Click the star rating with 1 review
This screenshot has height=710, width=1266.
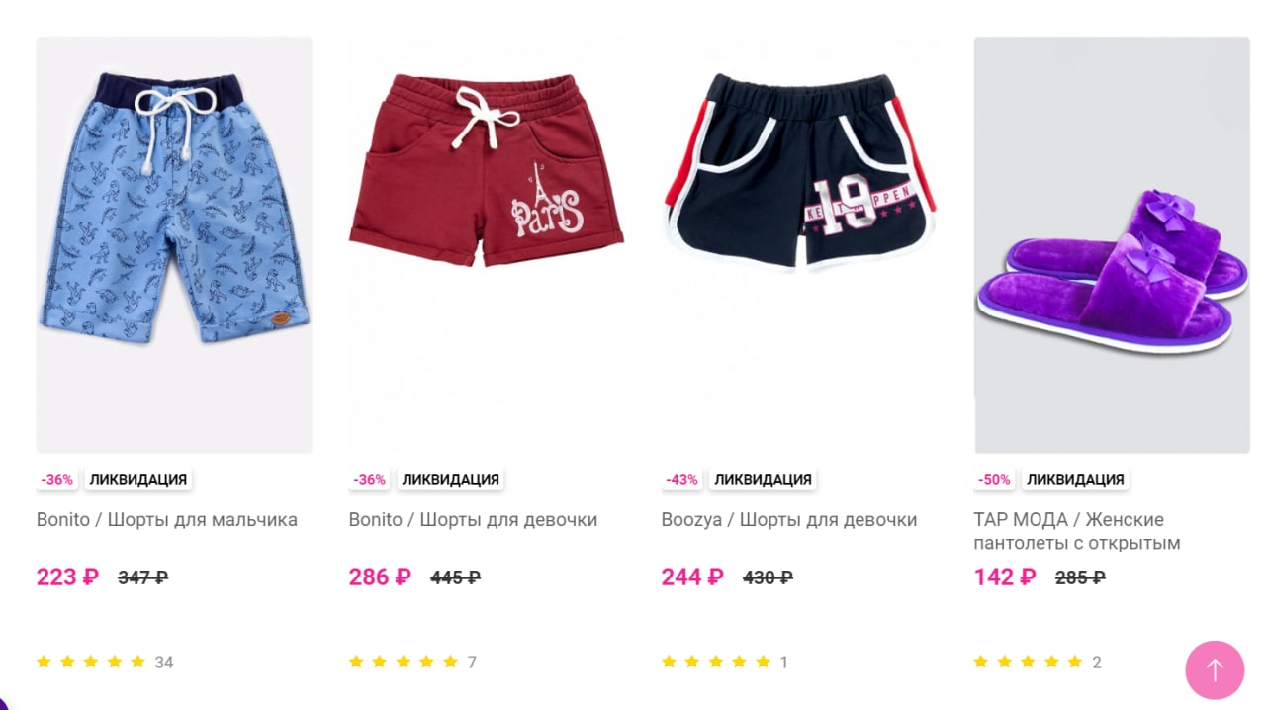pyautogui.click(x=725, y=663)
